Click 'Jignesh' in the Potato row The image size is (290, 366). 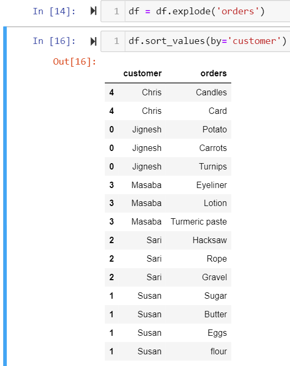pos(147,129)
